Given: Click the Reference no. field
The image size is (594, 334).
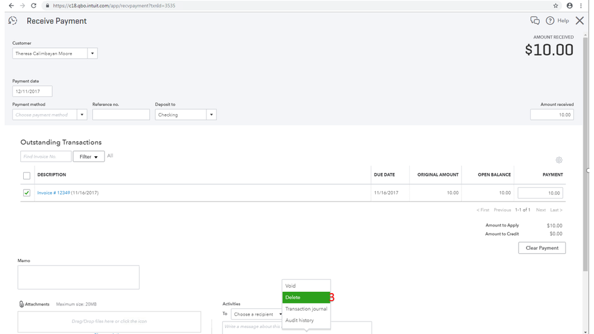Looking at the screenshot, I should [121, 115].
